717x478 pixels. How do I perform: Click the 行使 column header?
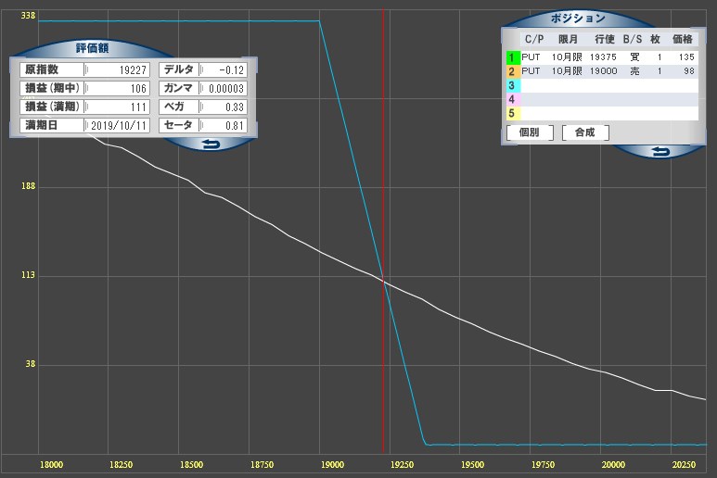tap(605, 39)
